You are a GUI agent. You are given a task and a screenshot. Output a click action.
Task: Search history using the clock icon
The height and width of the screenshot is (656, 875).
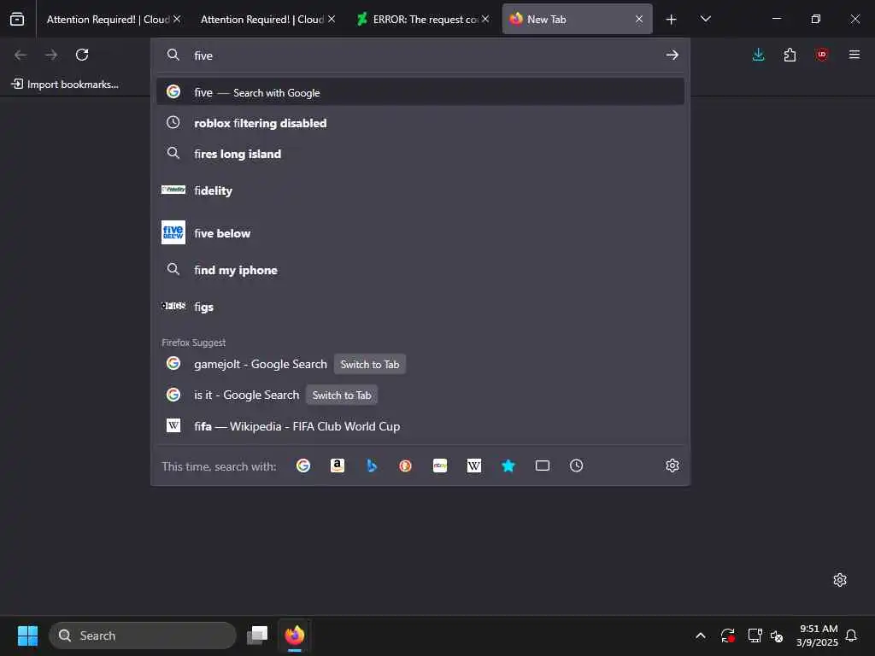coord(577,466)
